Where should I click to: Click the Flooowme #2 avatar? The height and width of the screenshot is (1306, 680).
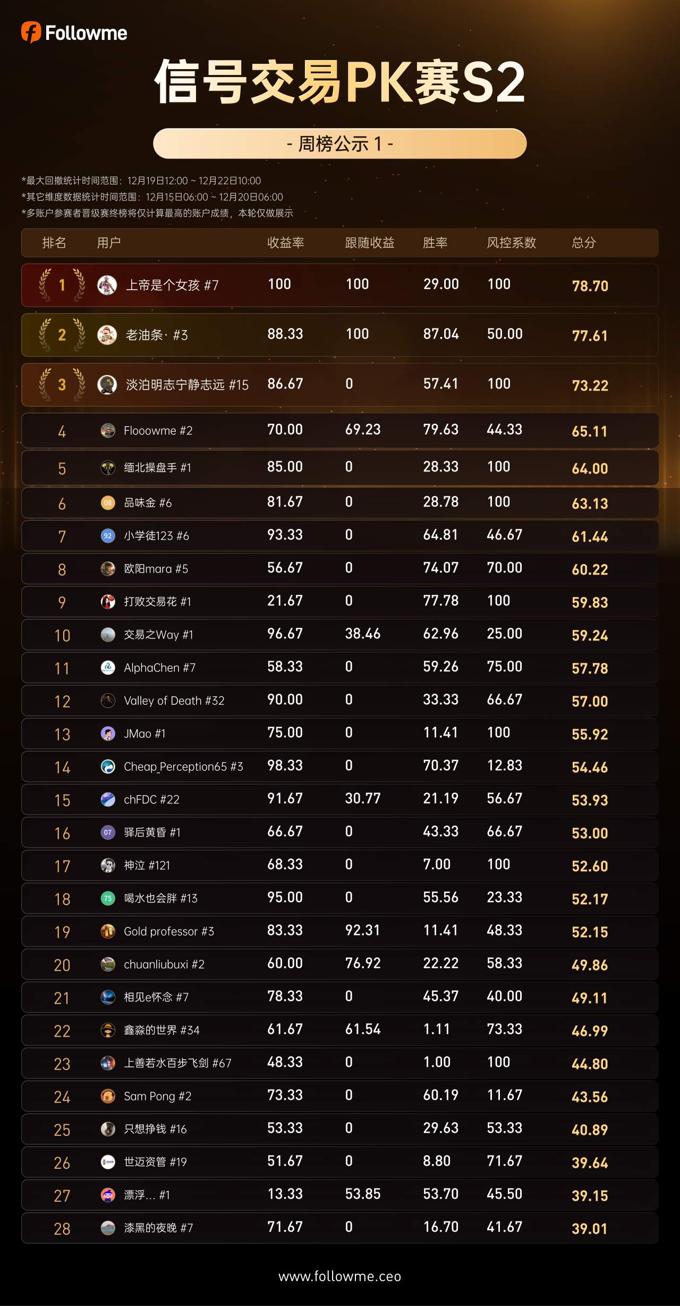click(x=108, y=431)
